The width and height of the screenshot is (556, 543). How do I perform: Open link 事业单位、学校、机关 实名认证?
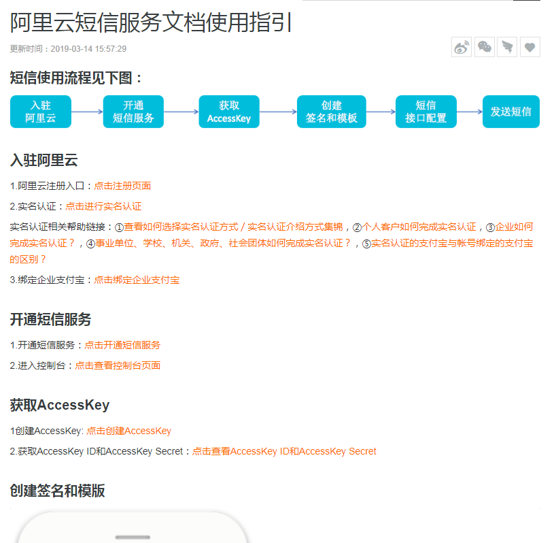tap(223, 243)
